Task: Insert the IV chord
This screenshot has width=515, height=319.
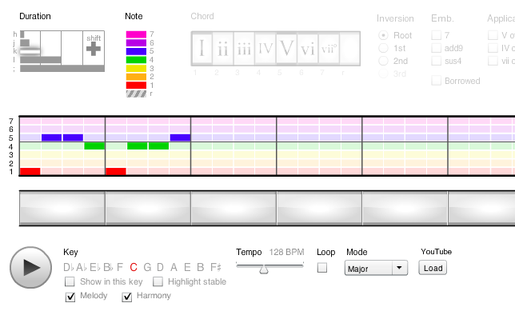Action: (265, 49)
